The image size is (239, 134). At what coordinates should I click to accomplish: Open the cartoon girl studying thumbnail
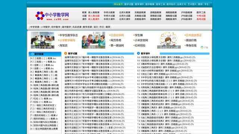(169, 40)
